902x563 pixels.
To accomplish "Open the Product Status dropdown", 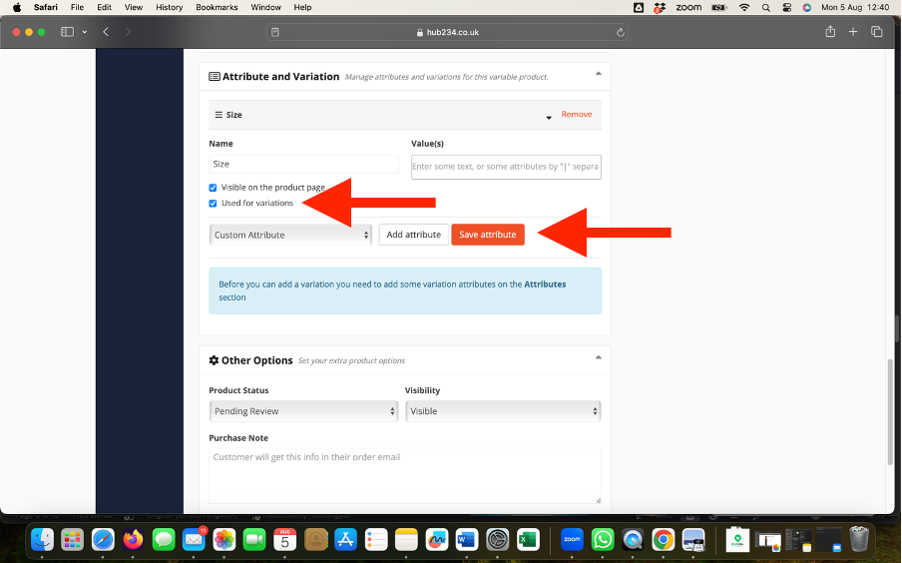I will pos(304,411).
